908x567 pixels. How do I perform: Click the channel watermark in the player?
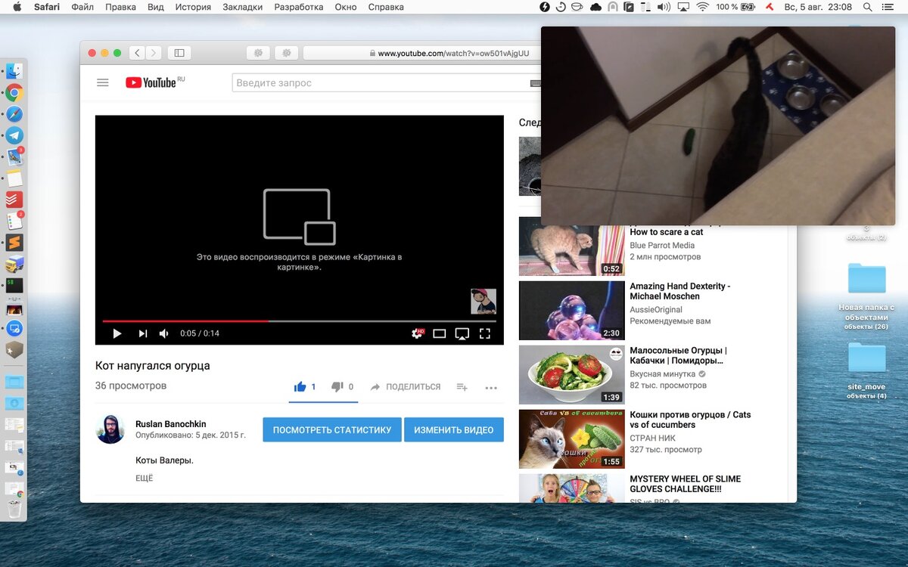484,301
